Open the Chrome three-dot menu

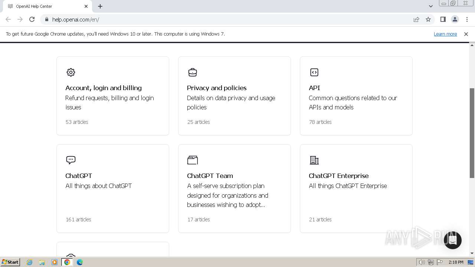tap(467, 19)
